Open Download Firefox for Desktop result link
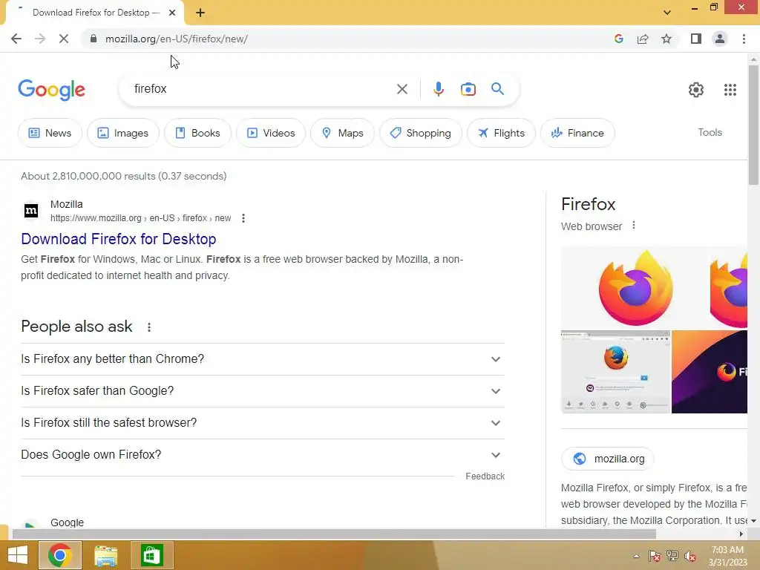This screenshot has height=570, width=760. click(119, 239)
